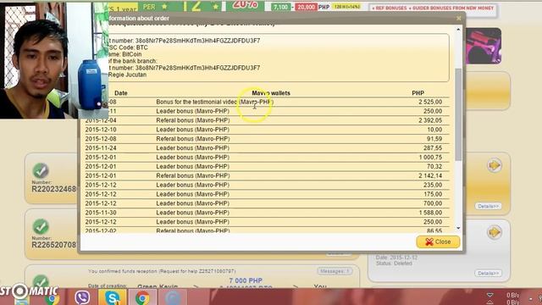Click the green checkmark for order R220232468
The width and height of the screenshot is (542, 305).
tap(41, 171)
